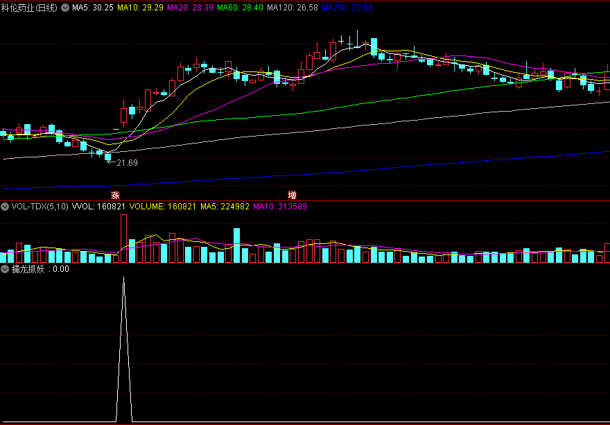Image resolution: width=610 pixels, height=425 pixels.
Task: Click the VVOL: 160821 value
Action: point(98,207)
